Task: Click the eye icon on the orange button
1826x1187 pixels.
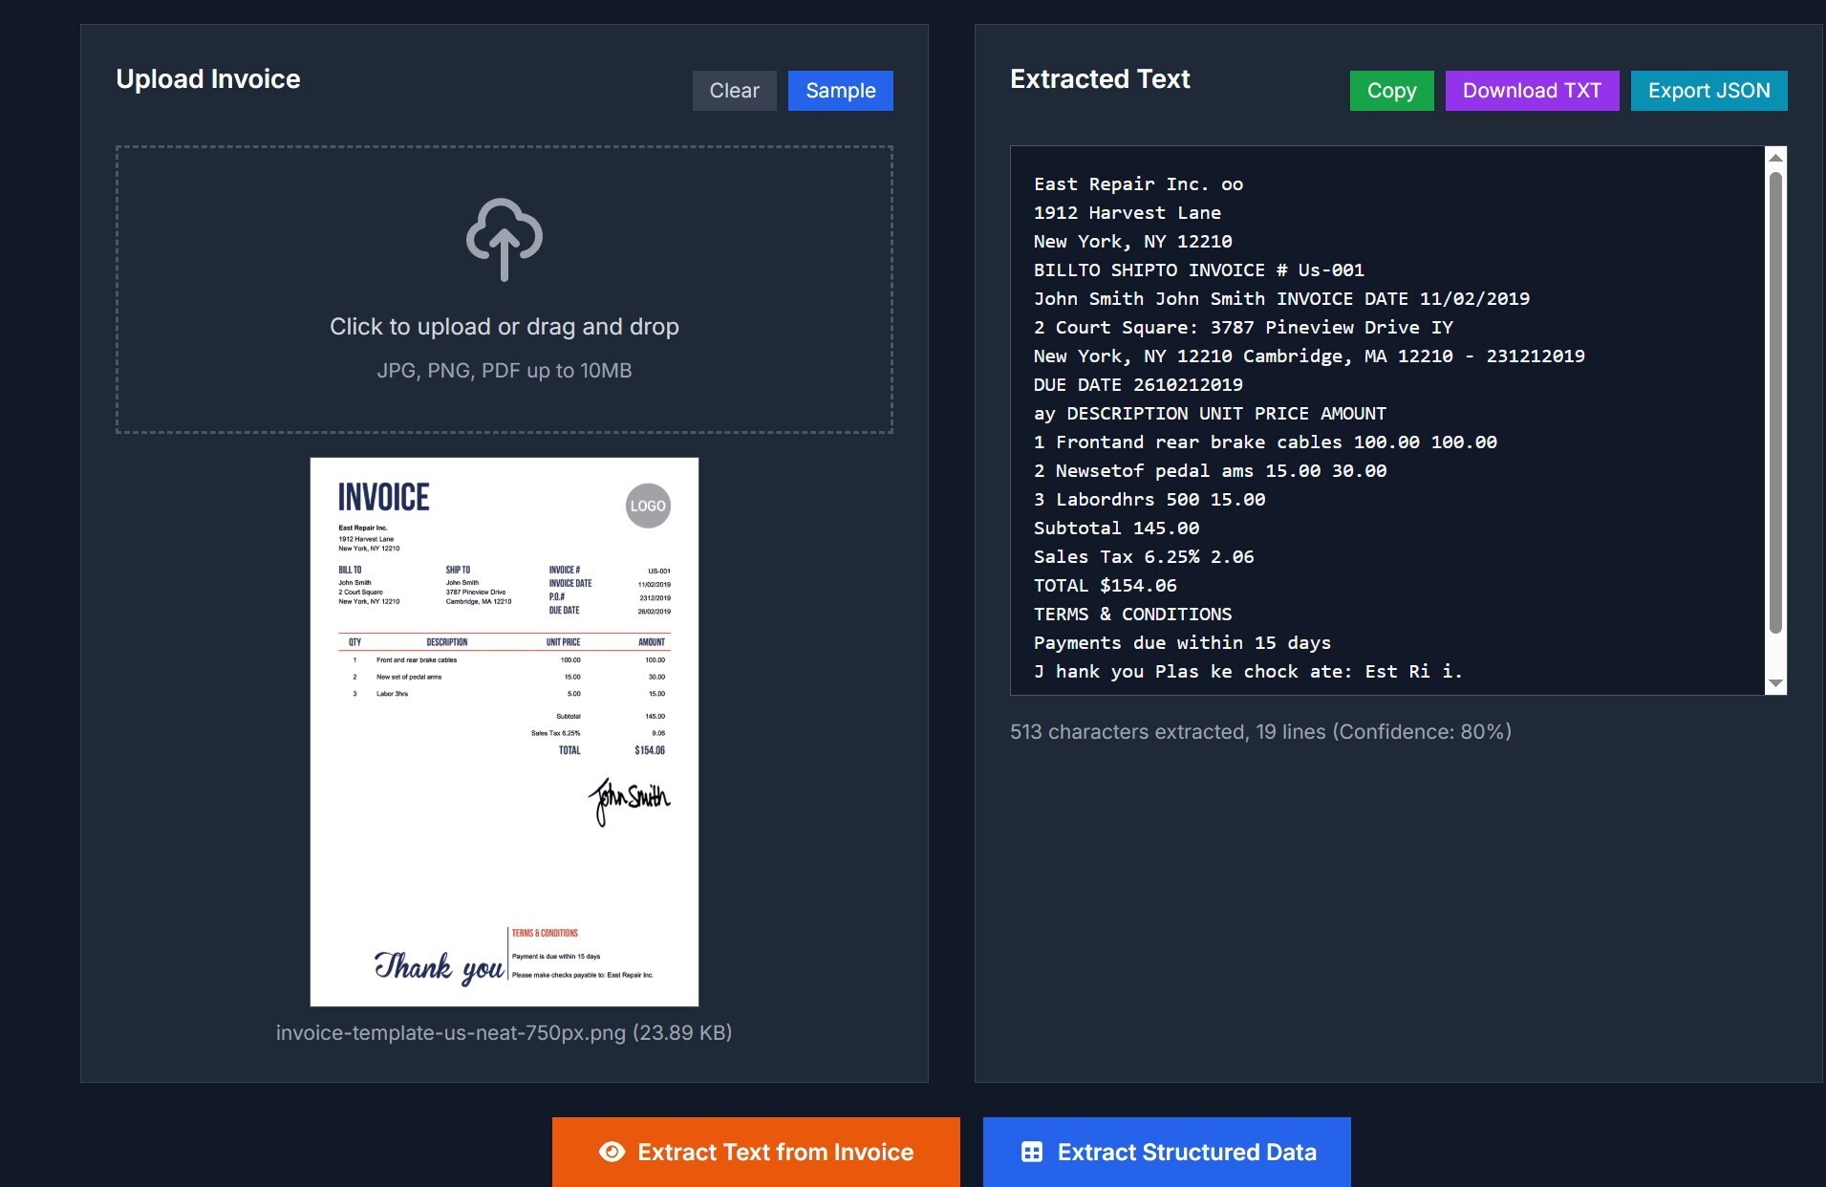Action: tap(612, 1152)
